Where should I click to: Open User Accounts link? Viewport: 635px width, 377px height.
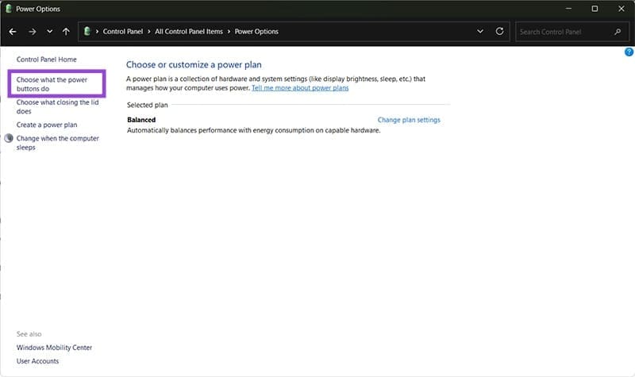click(x=37, y=361)
